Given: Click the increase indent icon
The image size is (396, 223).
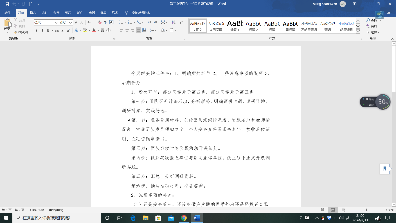Looking at the screenshot, I should point(155,22).
